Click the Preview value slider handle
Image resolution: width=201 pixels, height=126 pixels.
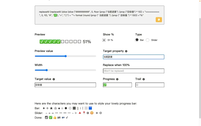66,56
